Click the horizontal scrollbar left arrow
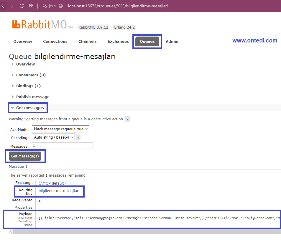Viewport: 281px width, 240px height. [x=11, y=232]
